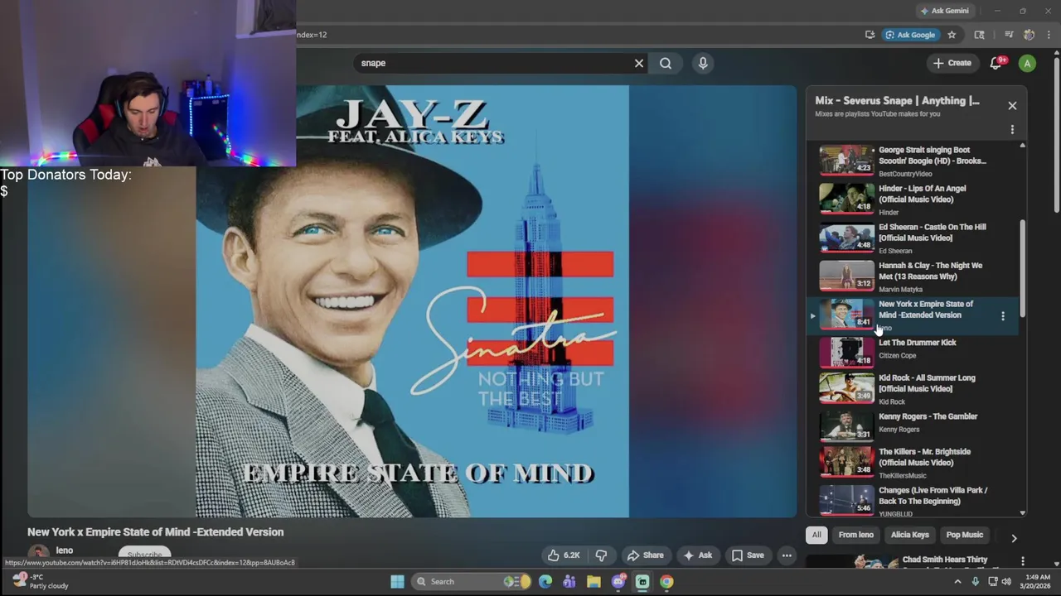Click the YouTube search magnifier button
This screenshot has height=596, width=1061.
[666, 63]
